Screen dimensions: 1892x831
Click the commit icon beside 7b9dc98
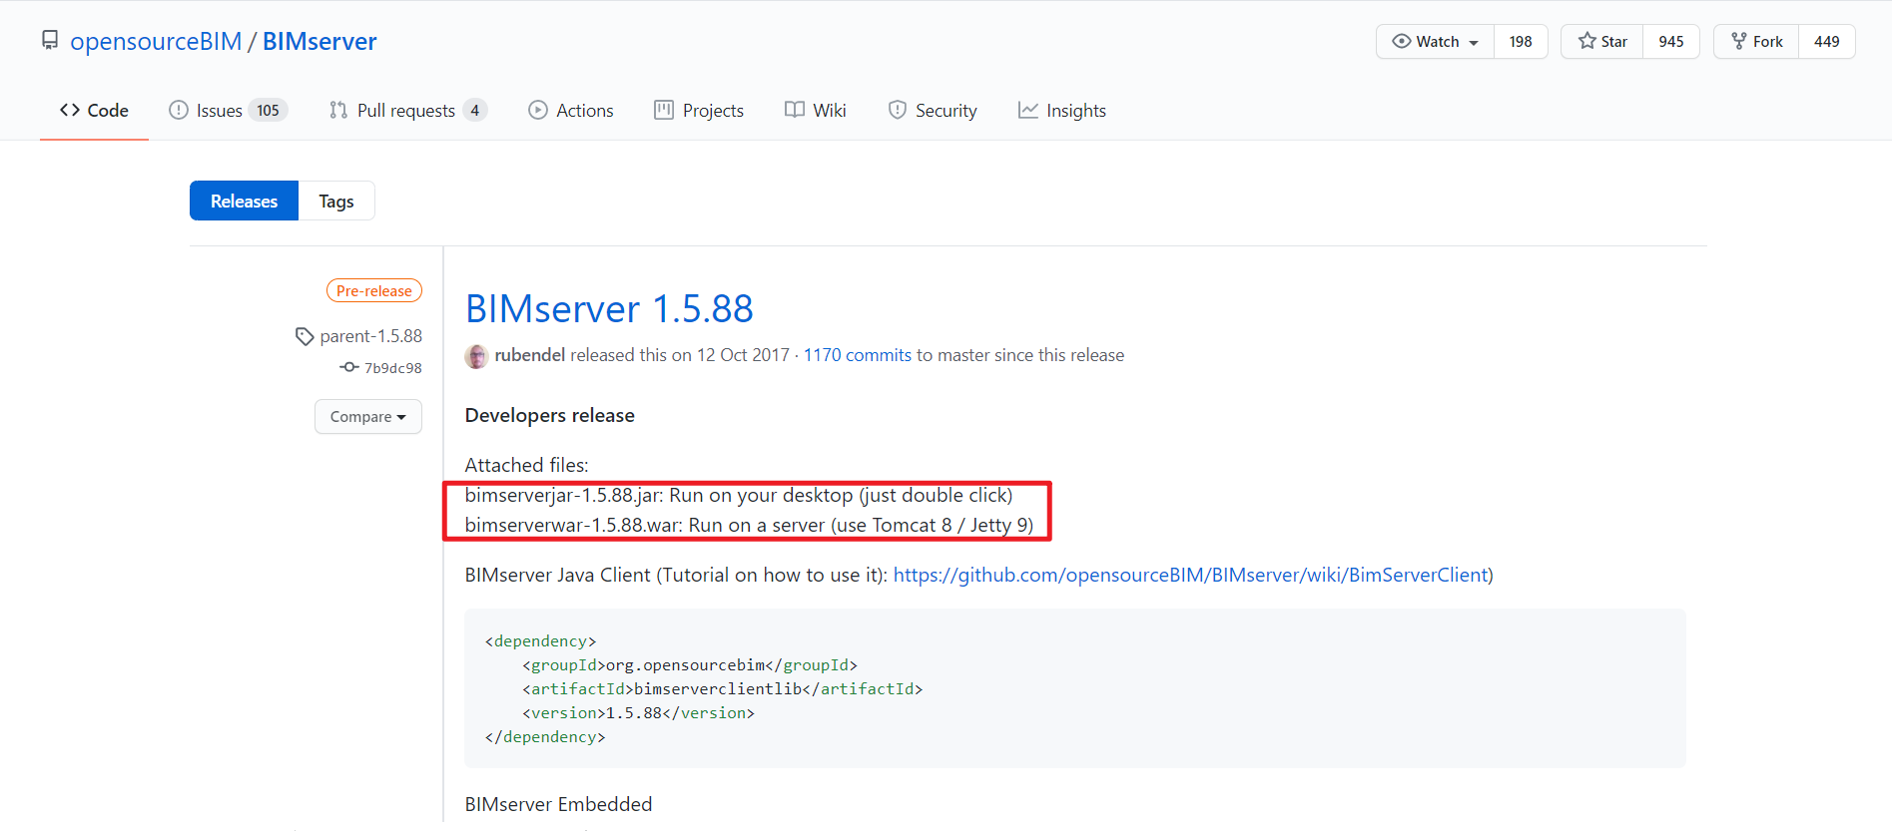(x=349, y=367)
